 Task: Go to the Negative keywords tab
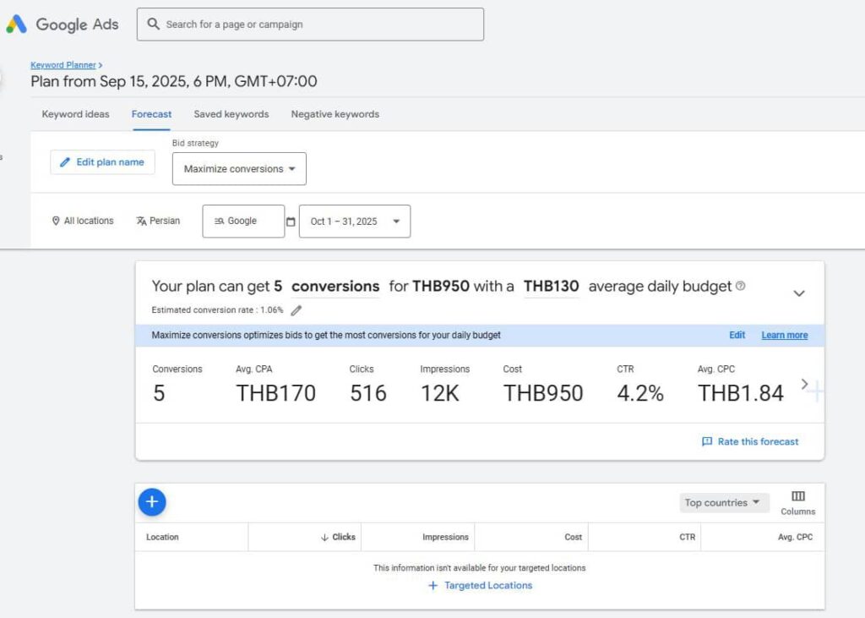[335, 114]
